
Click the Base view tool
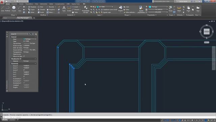coord(198,9)
